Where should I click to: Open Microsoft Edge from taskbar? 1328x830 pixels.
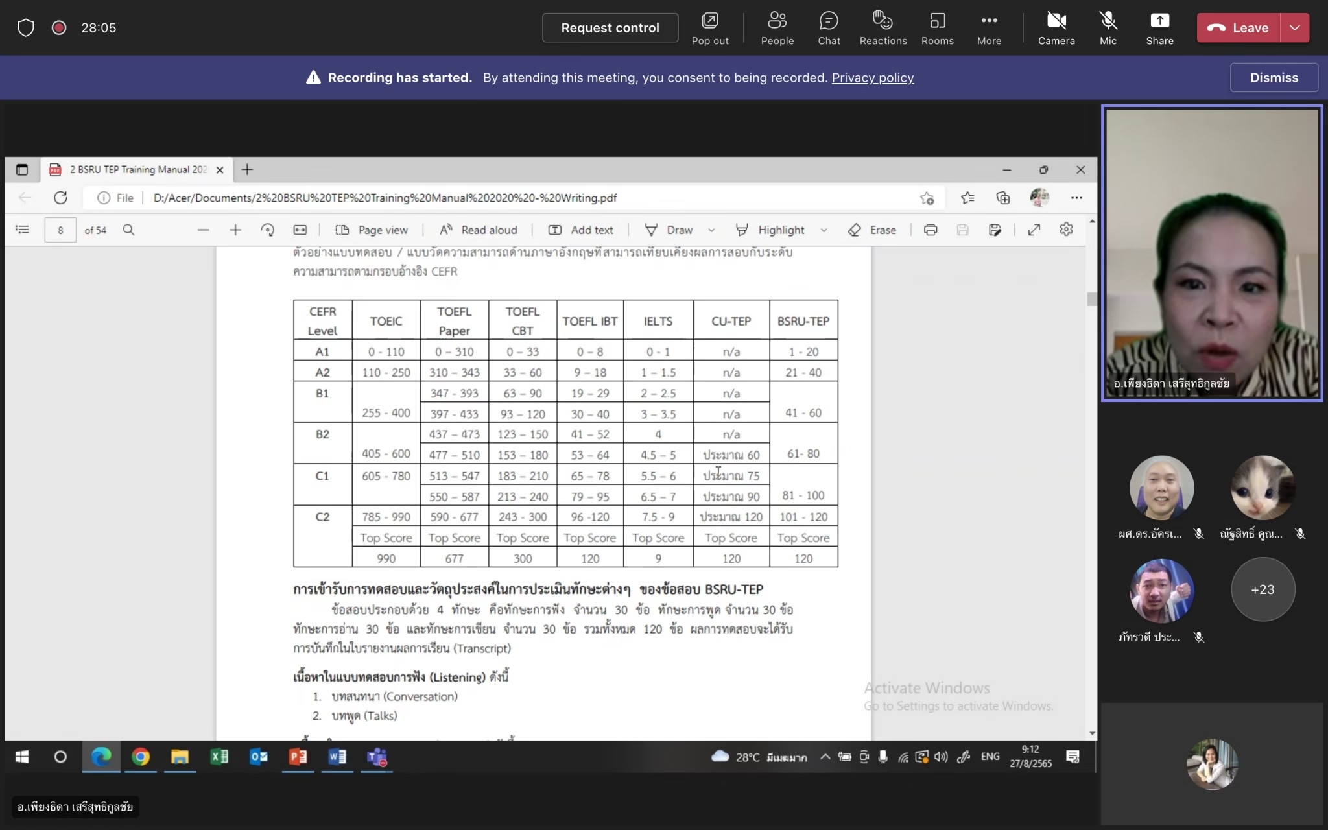point(101,757)
